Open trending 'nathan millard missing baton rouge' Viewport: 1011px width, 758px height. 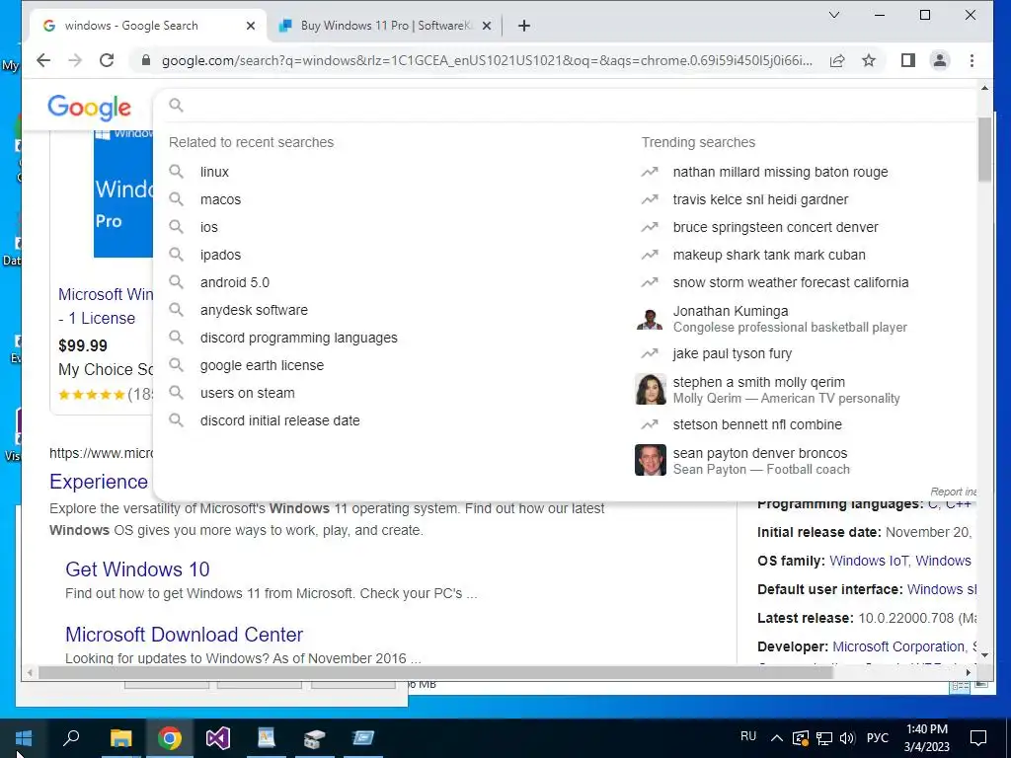[x=780, y=172]
